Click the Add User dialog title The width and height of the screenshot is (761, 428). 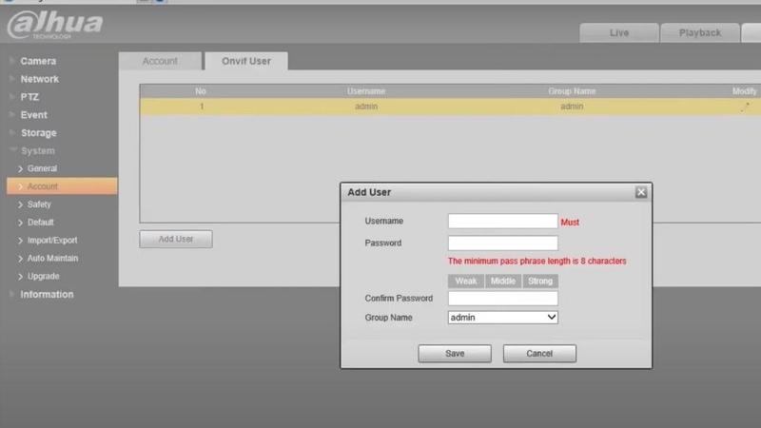(x=369, y=192)
